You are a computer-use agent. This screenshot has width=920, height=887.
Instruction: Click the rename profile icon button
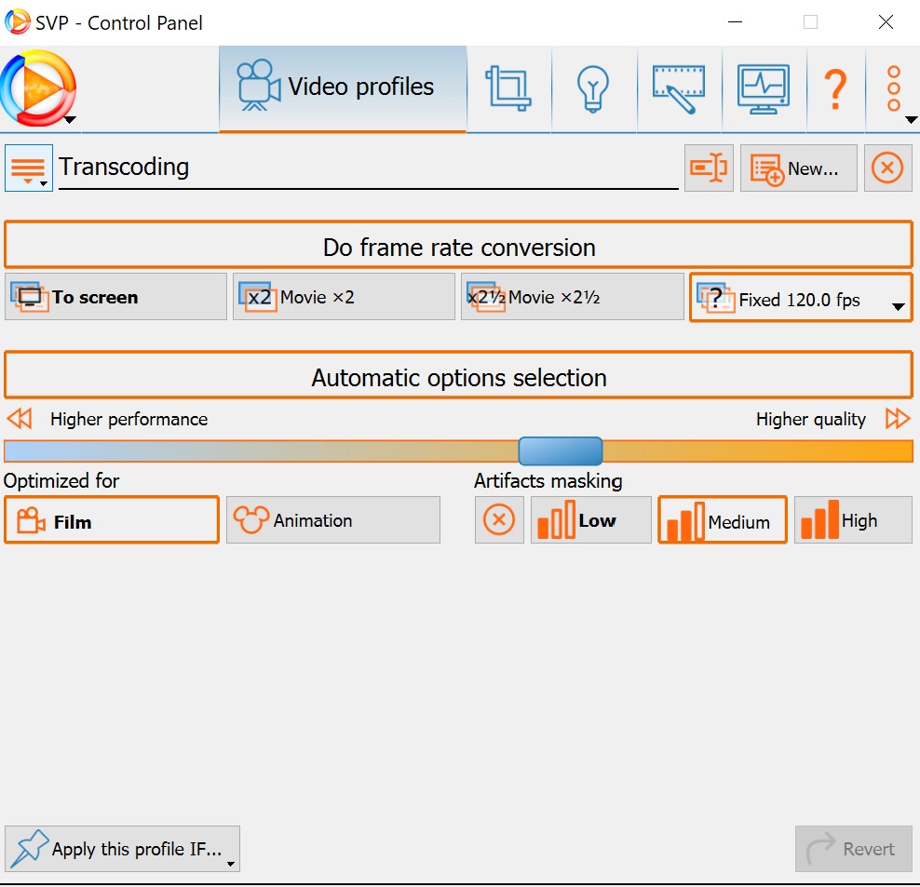coord(709,168)
